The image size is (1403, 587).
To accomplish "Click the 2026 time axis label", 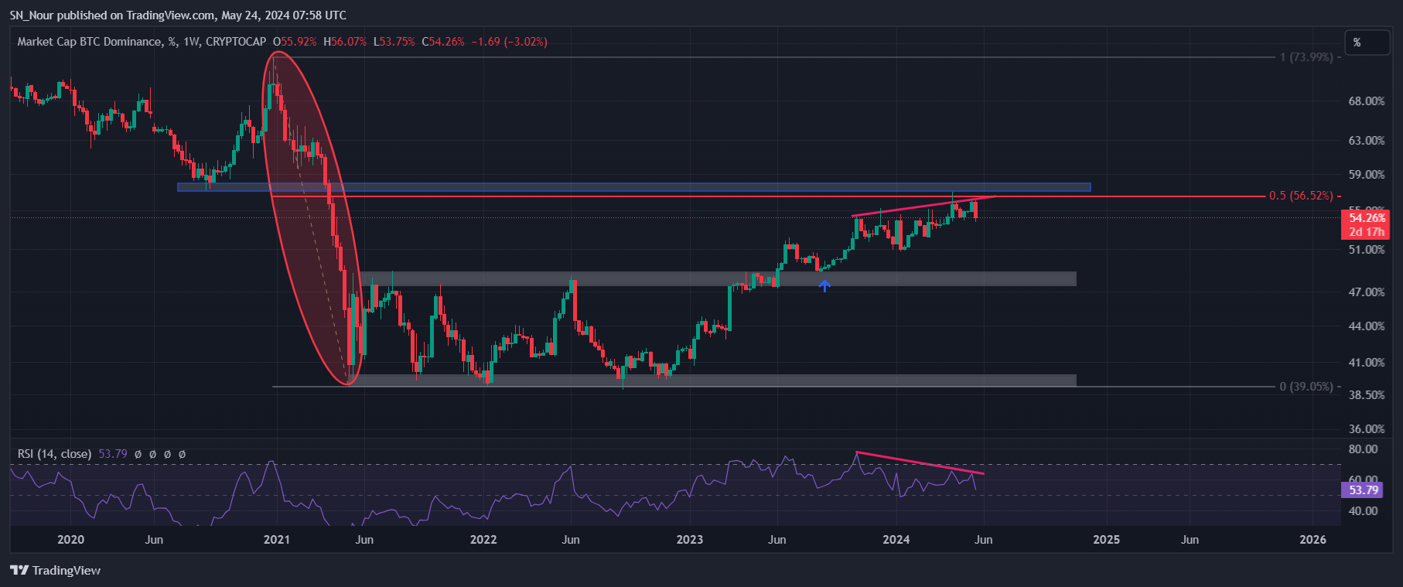I will pyautogui.click(x=1313, y=540).
